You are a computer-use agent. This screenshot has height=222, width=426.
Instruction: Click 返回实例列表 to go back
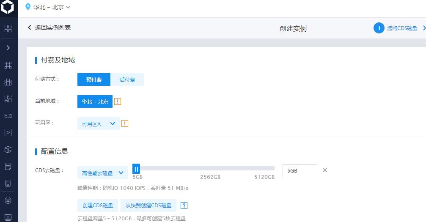pyautogui.click(x=49, y=27)
